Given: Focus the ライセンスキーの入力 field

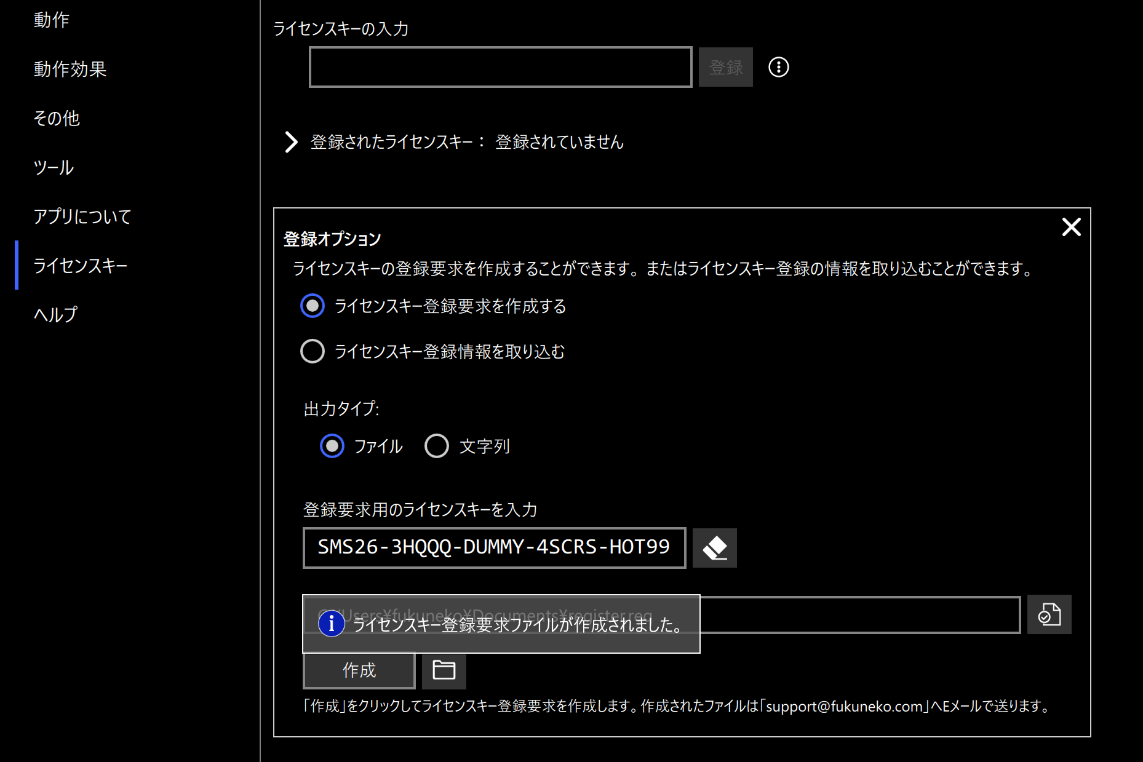Looking at the screenshot, I should tap(500, 67).
